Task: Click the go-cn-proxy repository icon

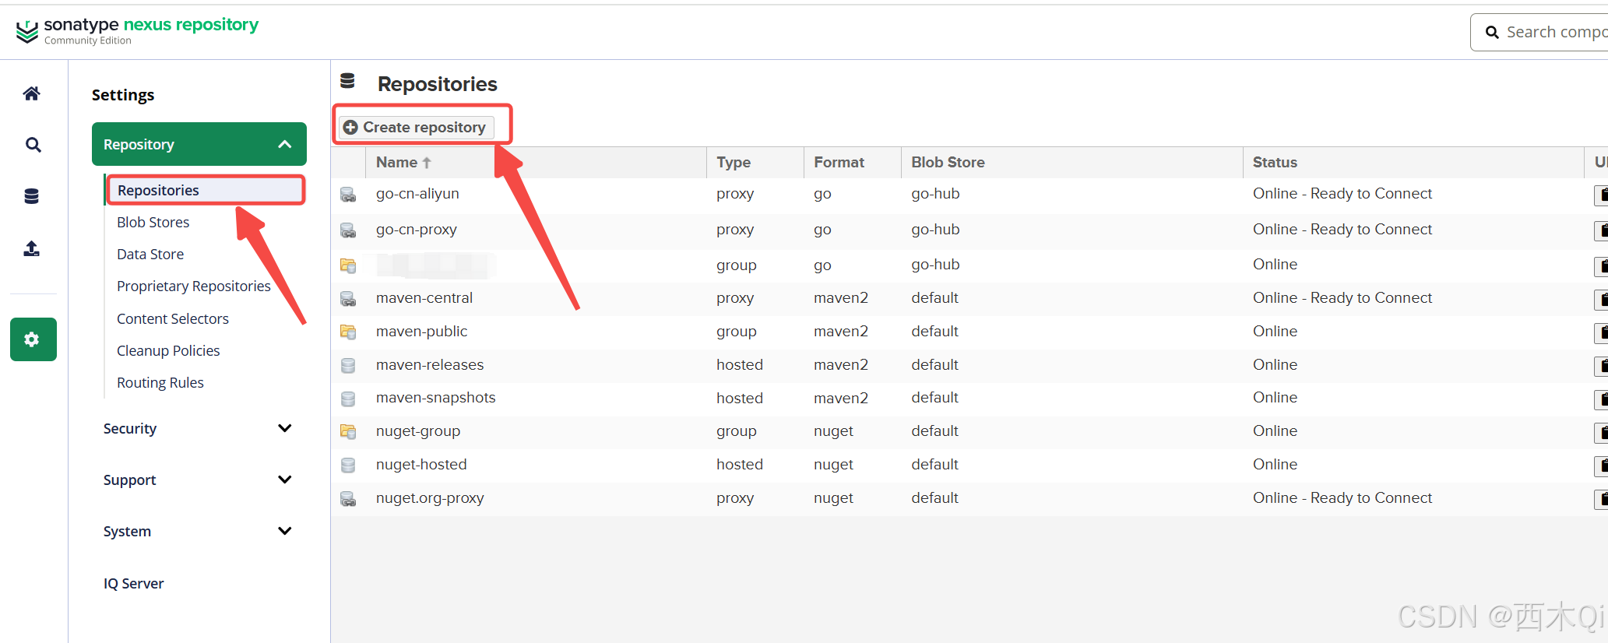Action: pyautogui.click(x=348, y=230)
